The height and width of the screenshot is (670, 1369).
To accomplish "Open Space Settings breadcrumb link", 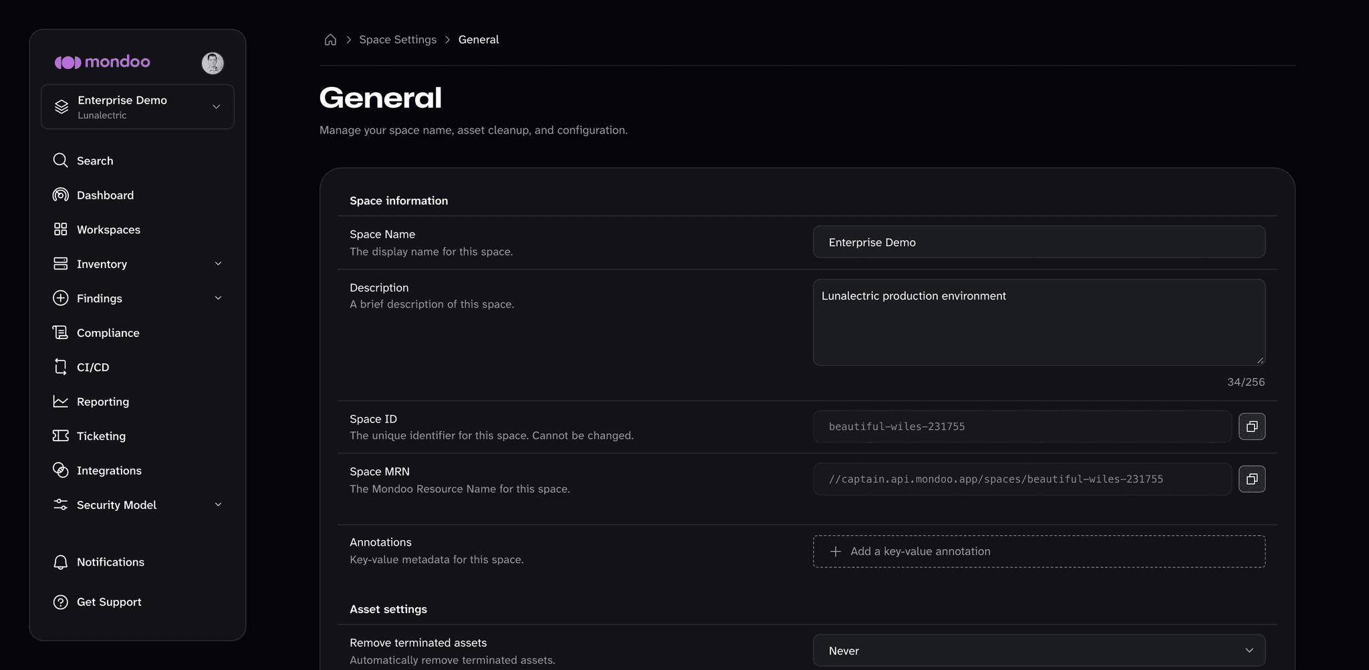I will point(398,39).
